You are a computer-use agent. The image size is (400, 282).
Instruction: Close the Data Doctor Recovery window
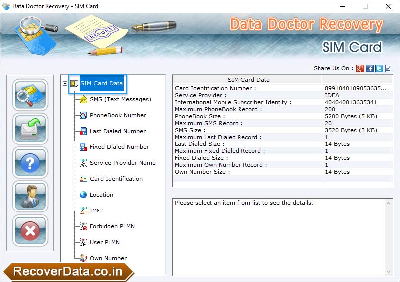pyautogui.click(x=388, y=6)
